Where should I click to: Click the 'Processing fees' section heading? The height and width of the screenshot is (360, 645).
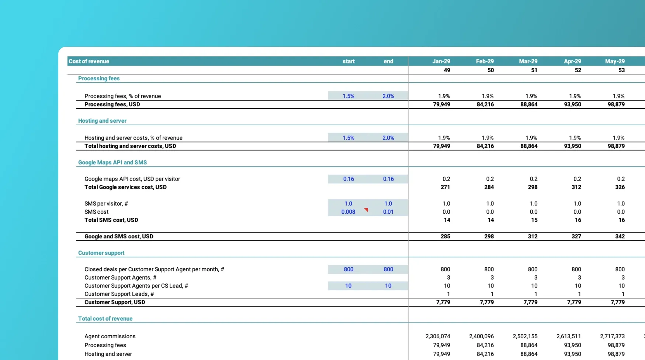pos(99,78)
